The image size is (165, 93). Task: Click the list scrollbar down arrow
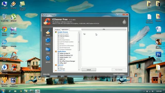coord(79,70)
